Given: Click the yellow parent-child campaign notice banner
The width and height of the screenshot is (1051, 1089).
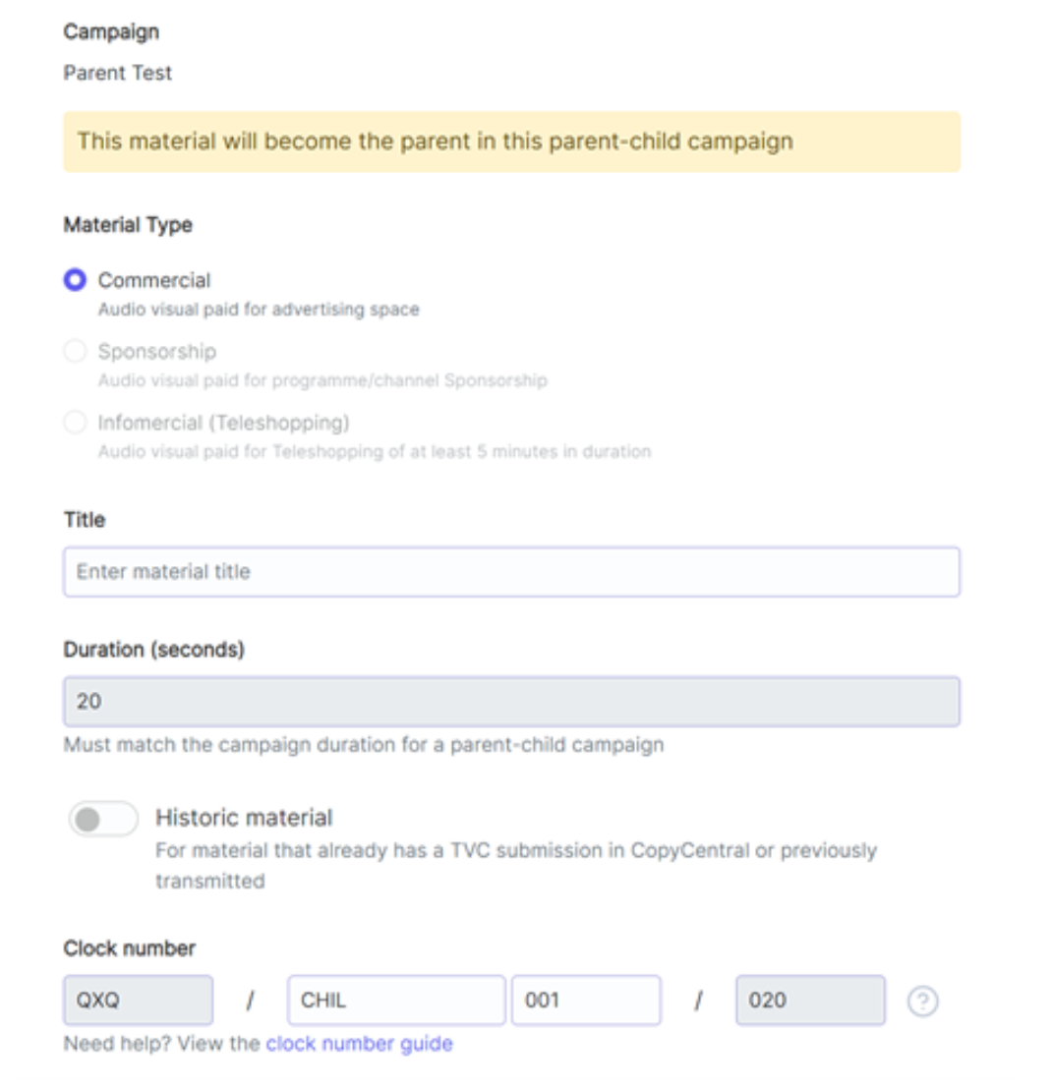Looking at the screenshot, I should point(511,142).
